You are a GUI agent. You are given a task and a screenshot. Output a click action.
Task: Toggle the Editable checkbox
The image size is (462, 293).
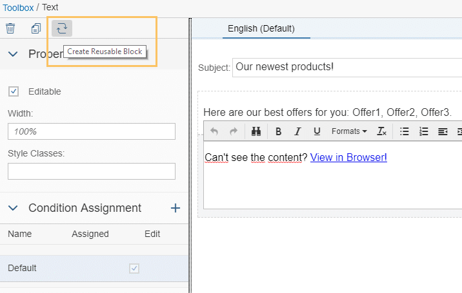[x=14, y=91]
